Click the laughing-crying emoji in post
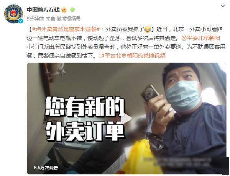The image size is (230, 176). (x=148, y=29)
